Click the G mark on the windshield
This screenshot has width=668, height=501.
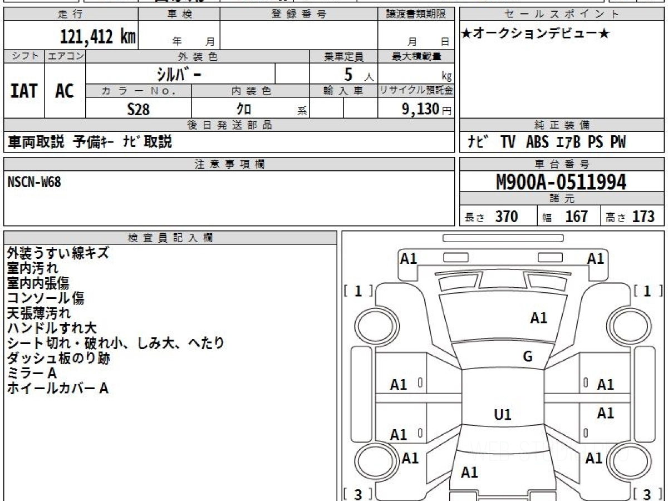coord(528,357)
